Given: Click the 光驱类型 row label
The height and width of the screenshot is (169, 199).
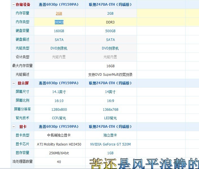Looking at the screenshot, I should pos(23,48).
